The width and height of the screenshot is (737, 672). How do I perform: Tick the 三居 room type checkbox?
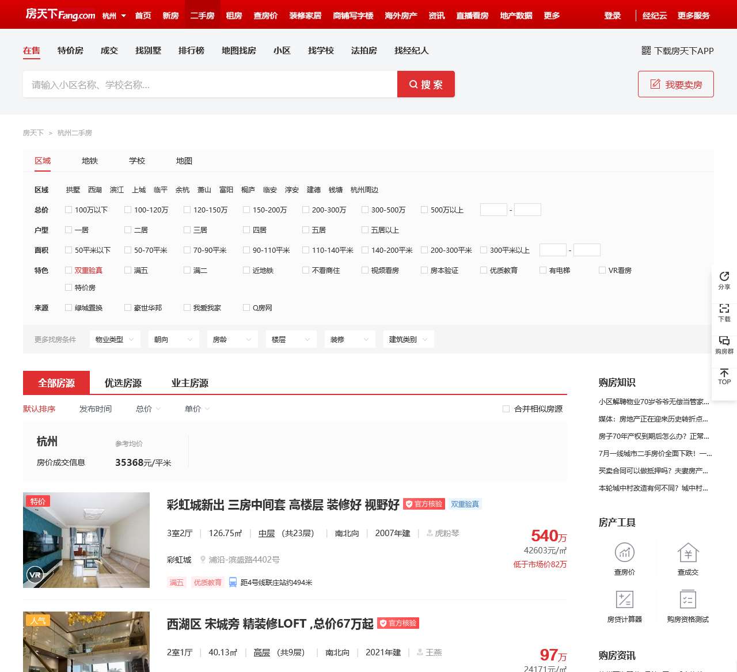[x=187, y=230]
